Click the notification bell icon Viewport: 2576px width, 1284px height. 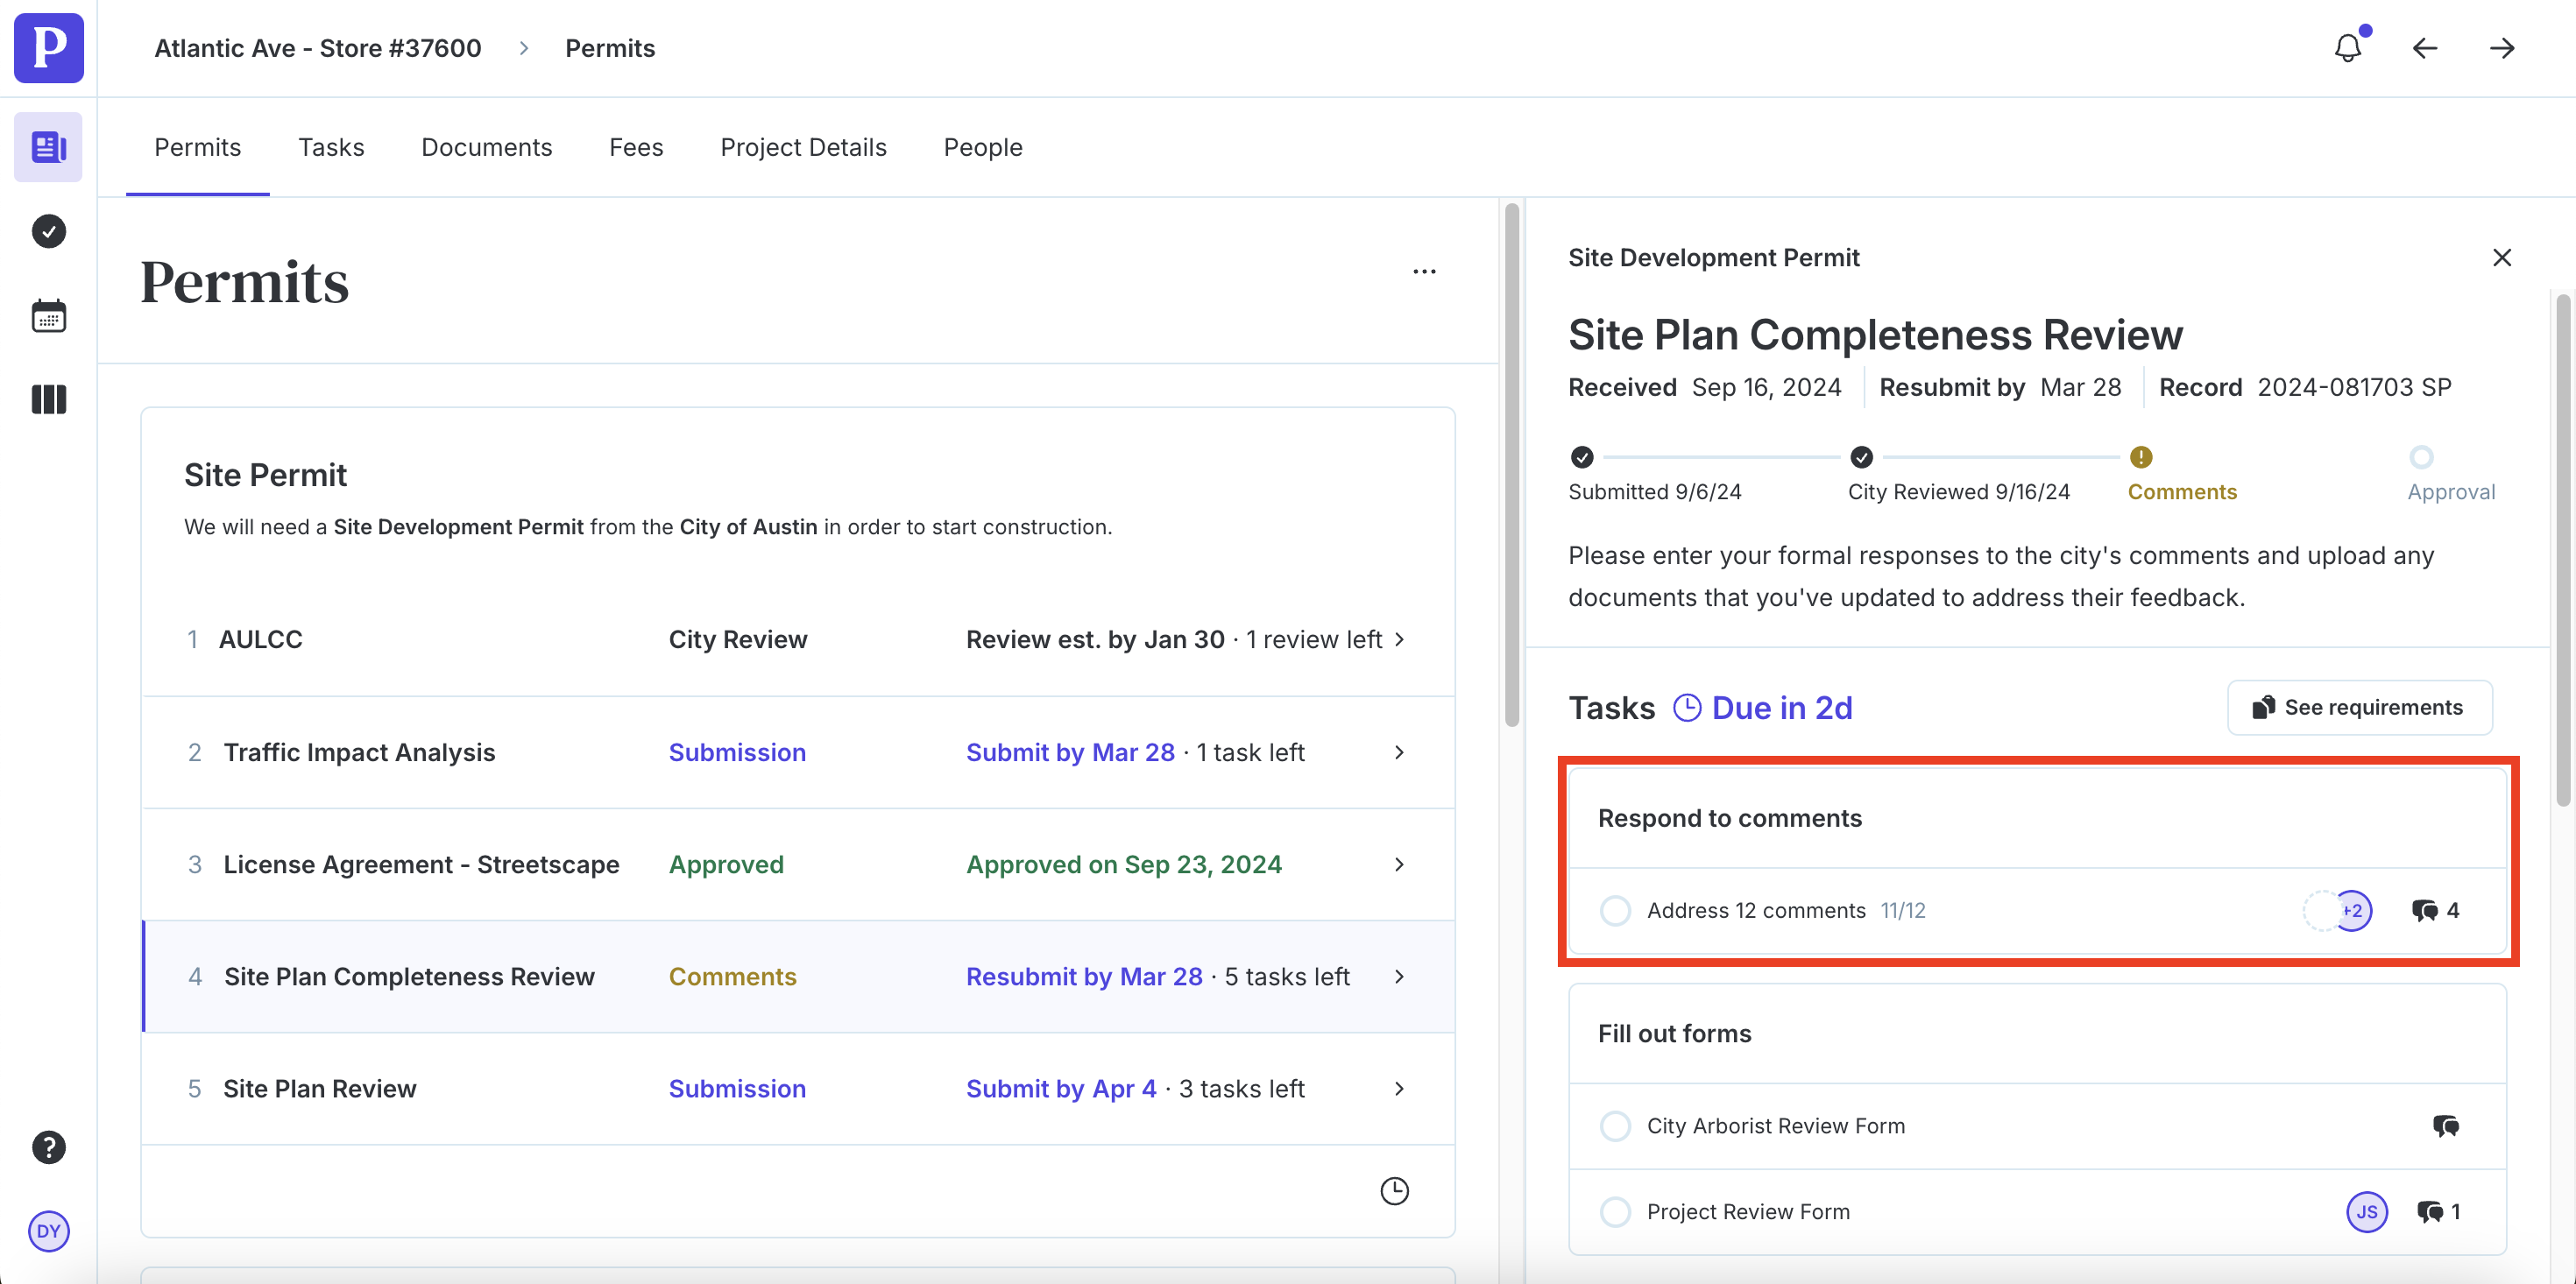(2347, 48)
